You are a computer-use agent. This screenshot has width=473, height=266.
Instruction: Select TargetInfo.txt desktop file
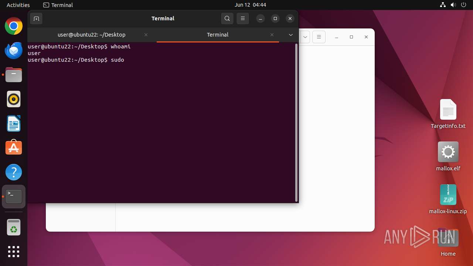point(448,114)
